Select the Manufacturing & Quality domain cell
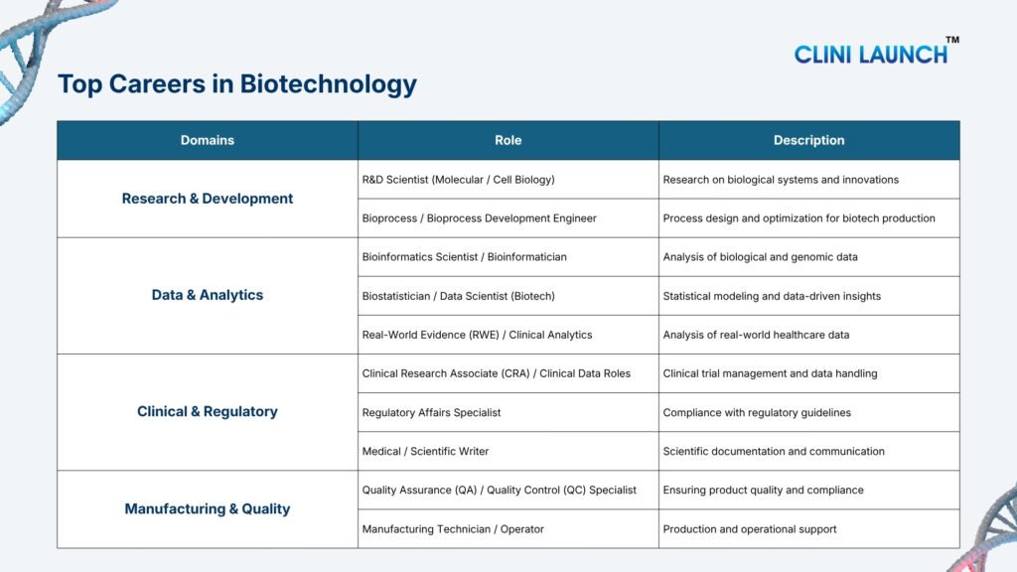Image resolution: width=1017 pixels, height=572 pixels. pos(208,508)
